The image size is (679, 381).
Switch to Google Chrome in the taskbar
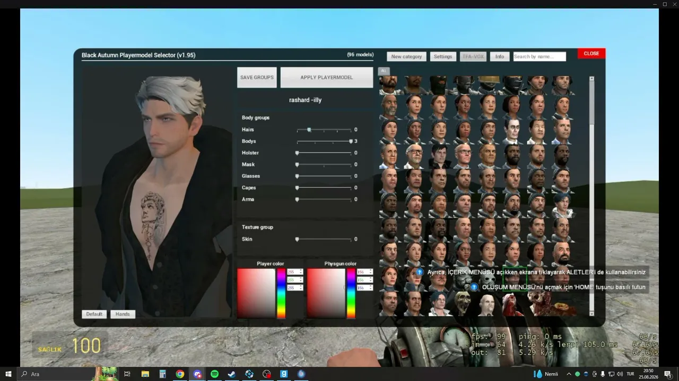coord(180,374)
